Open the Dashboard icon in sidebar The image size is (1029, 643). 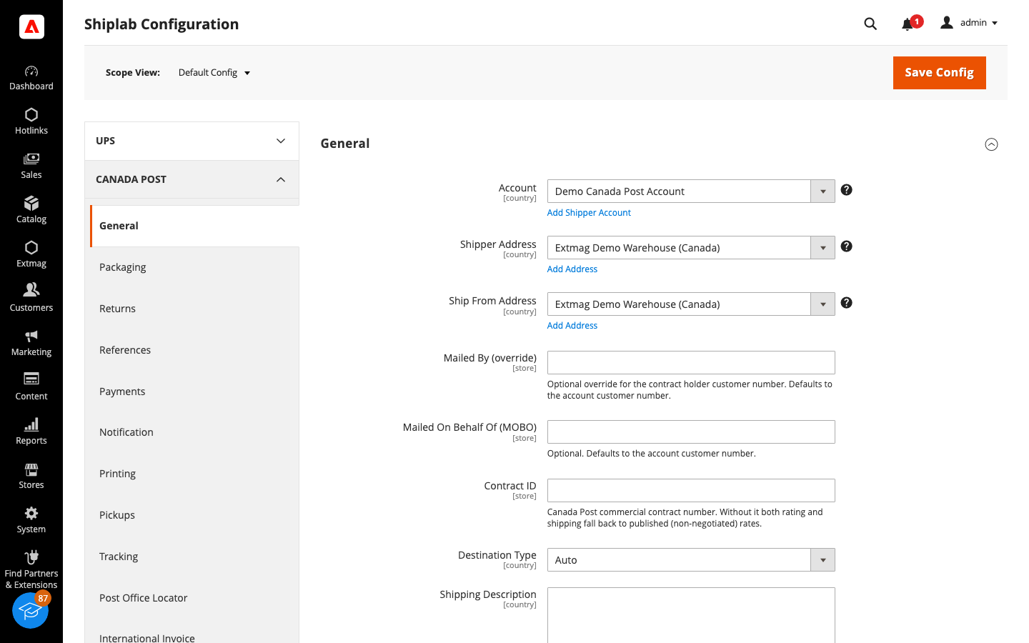[31, 71]
